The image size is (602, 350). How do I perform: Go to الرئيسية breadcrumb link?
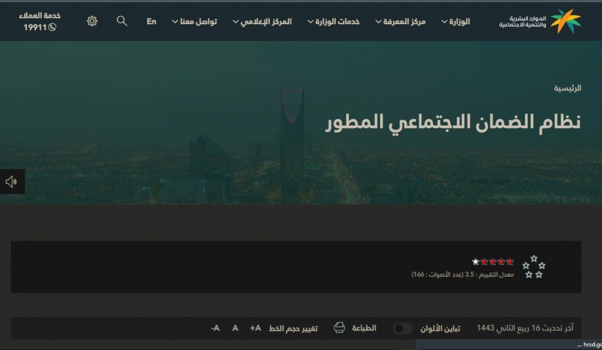567,88
